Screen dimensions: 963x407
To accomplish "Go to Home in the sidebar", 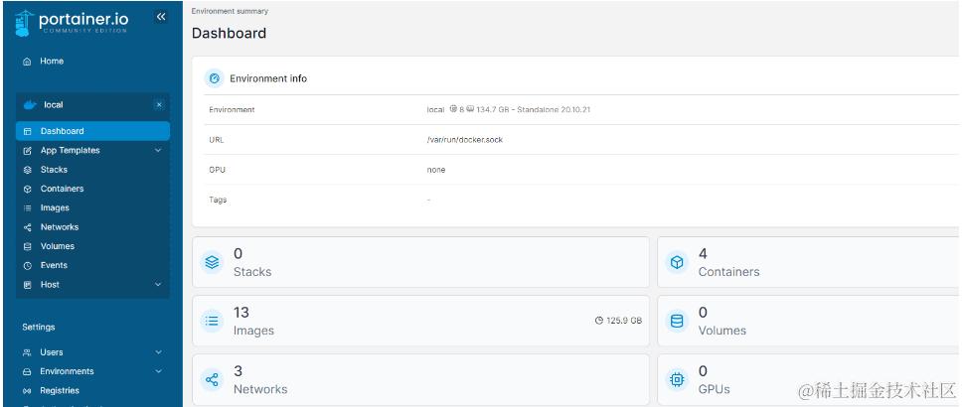I will (x=52, y=62).
